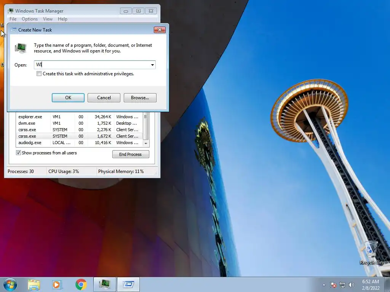The image size is (390, 292).
Task: Click the network status tray icon
Action: 342,285
